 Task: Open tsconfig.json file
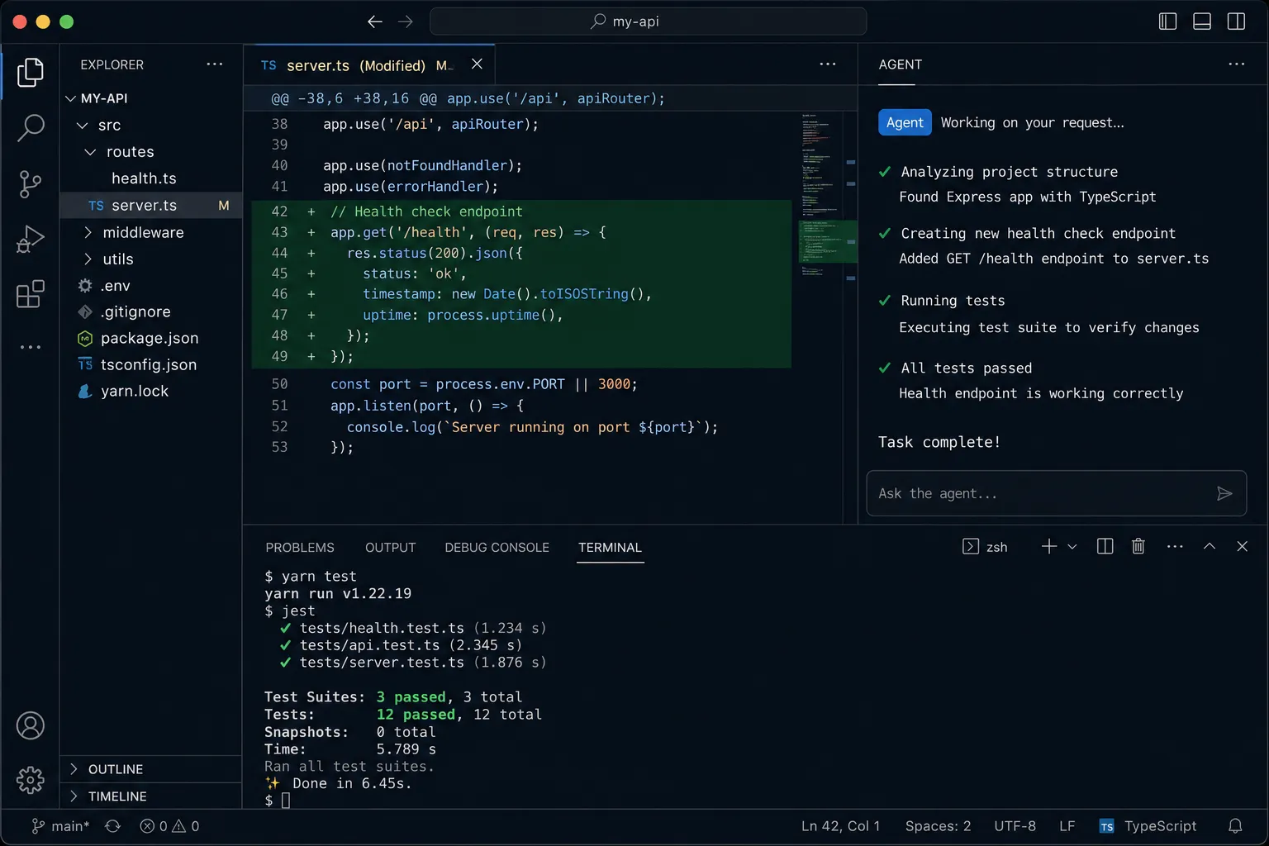(150, 365)
